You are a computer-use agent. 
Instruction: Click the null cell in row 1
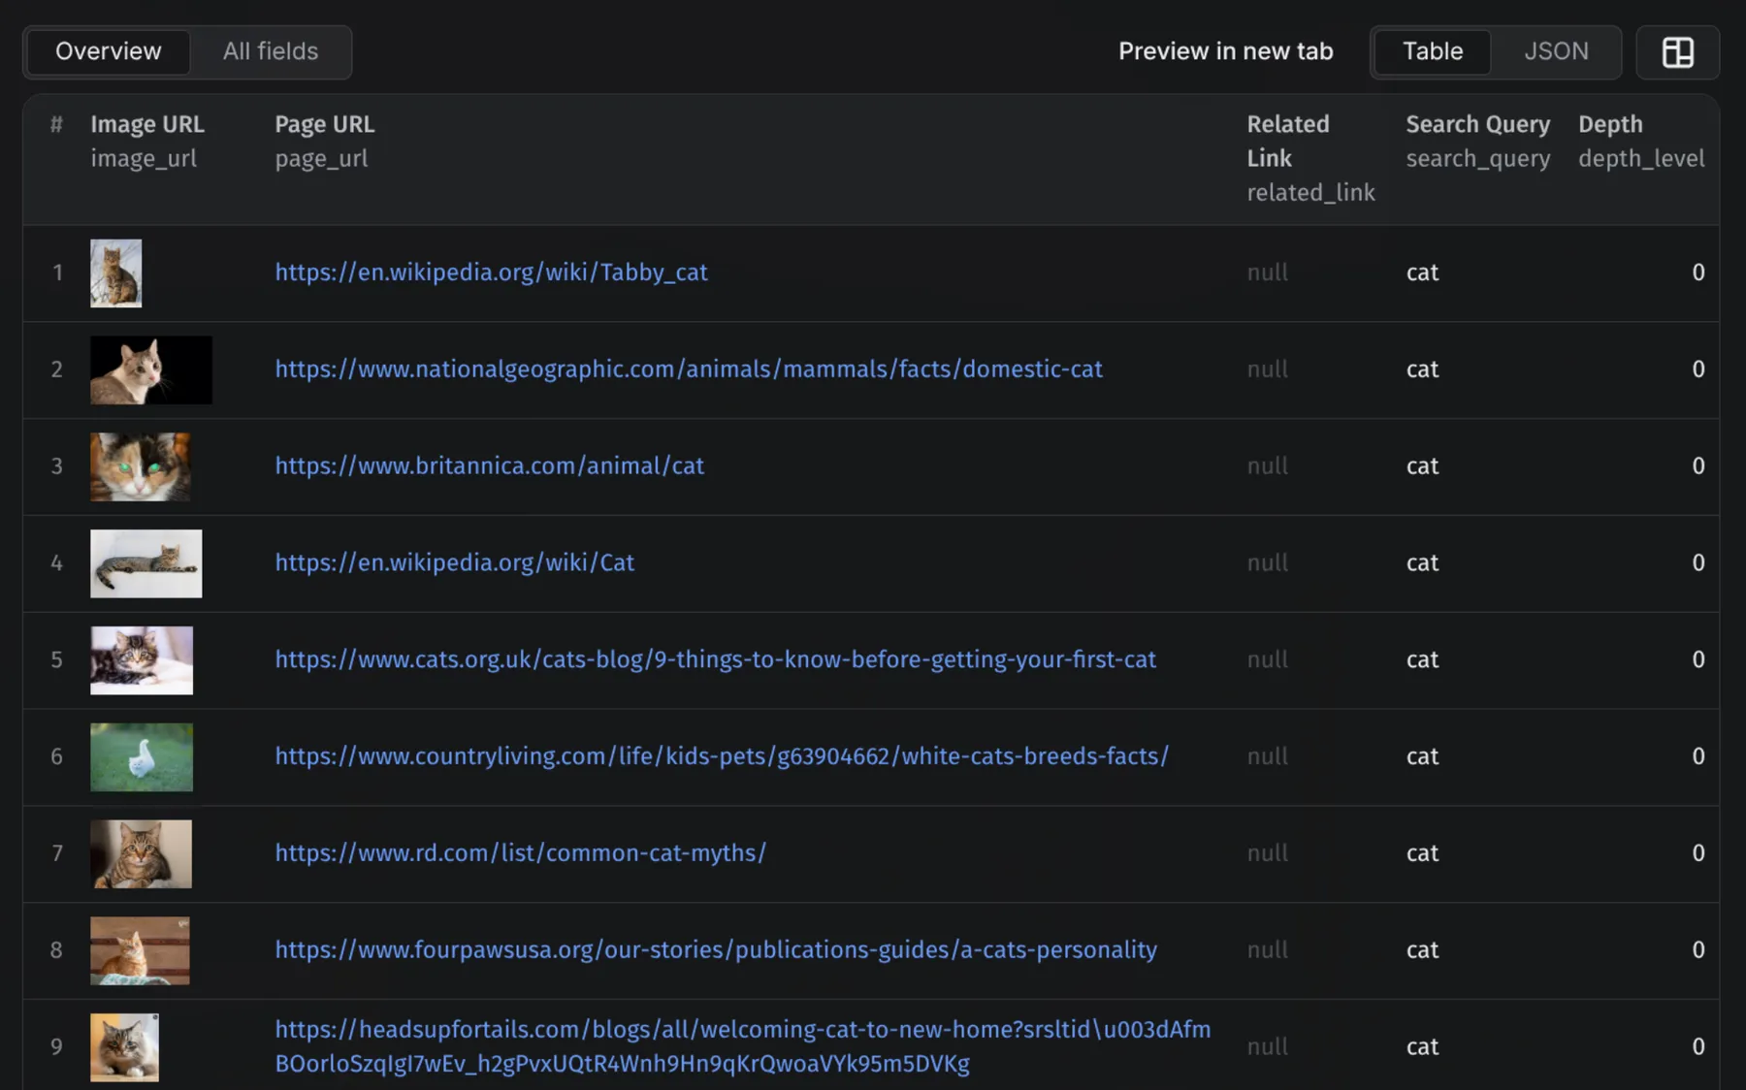click(1268, 272)
